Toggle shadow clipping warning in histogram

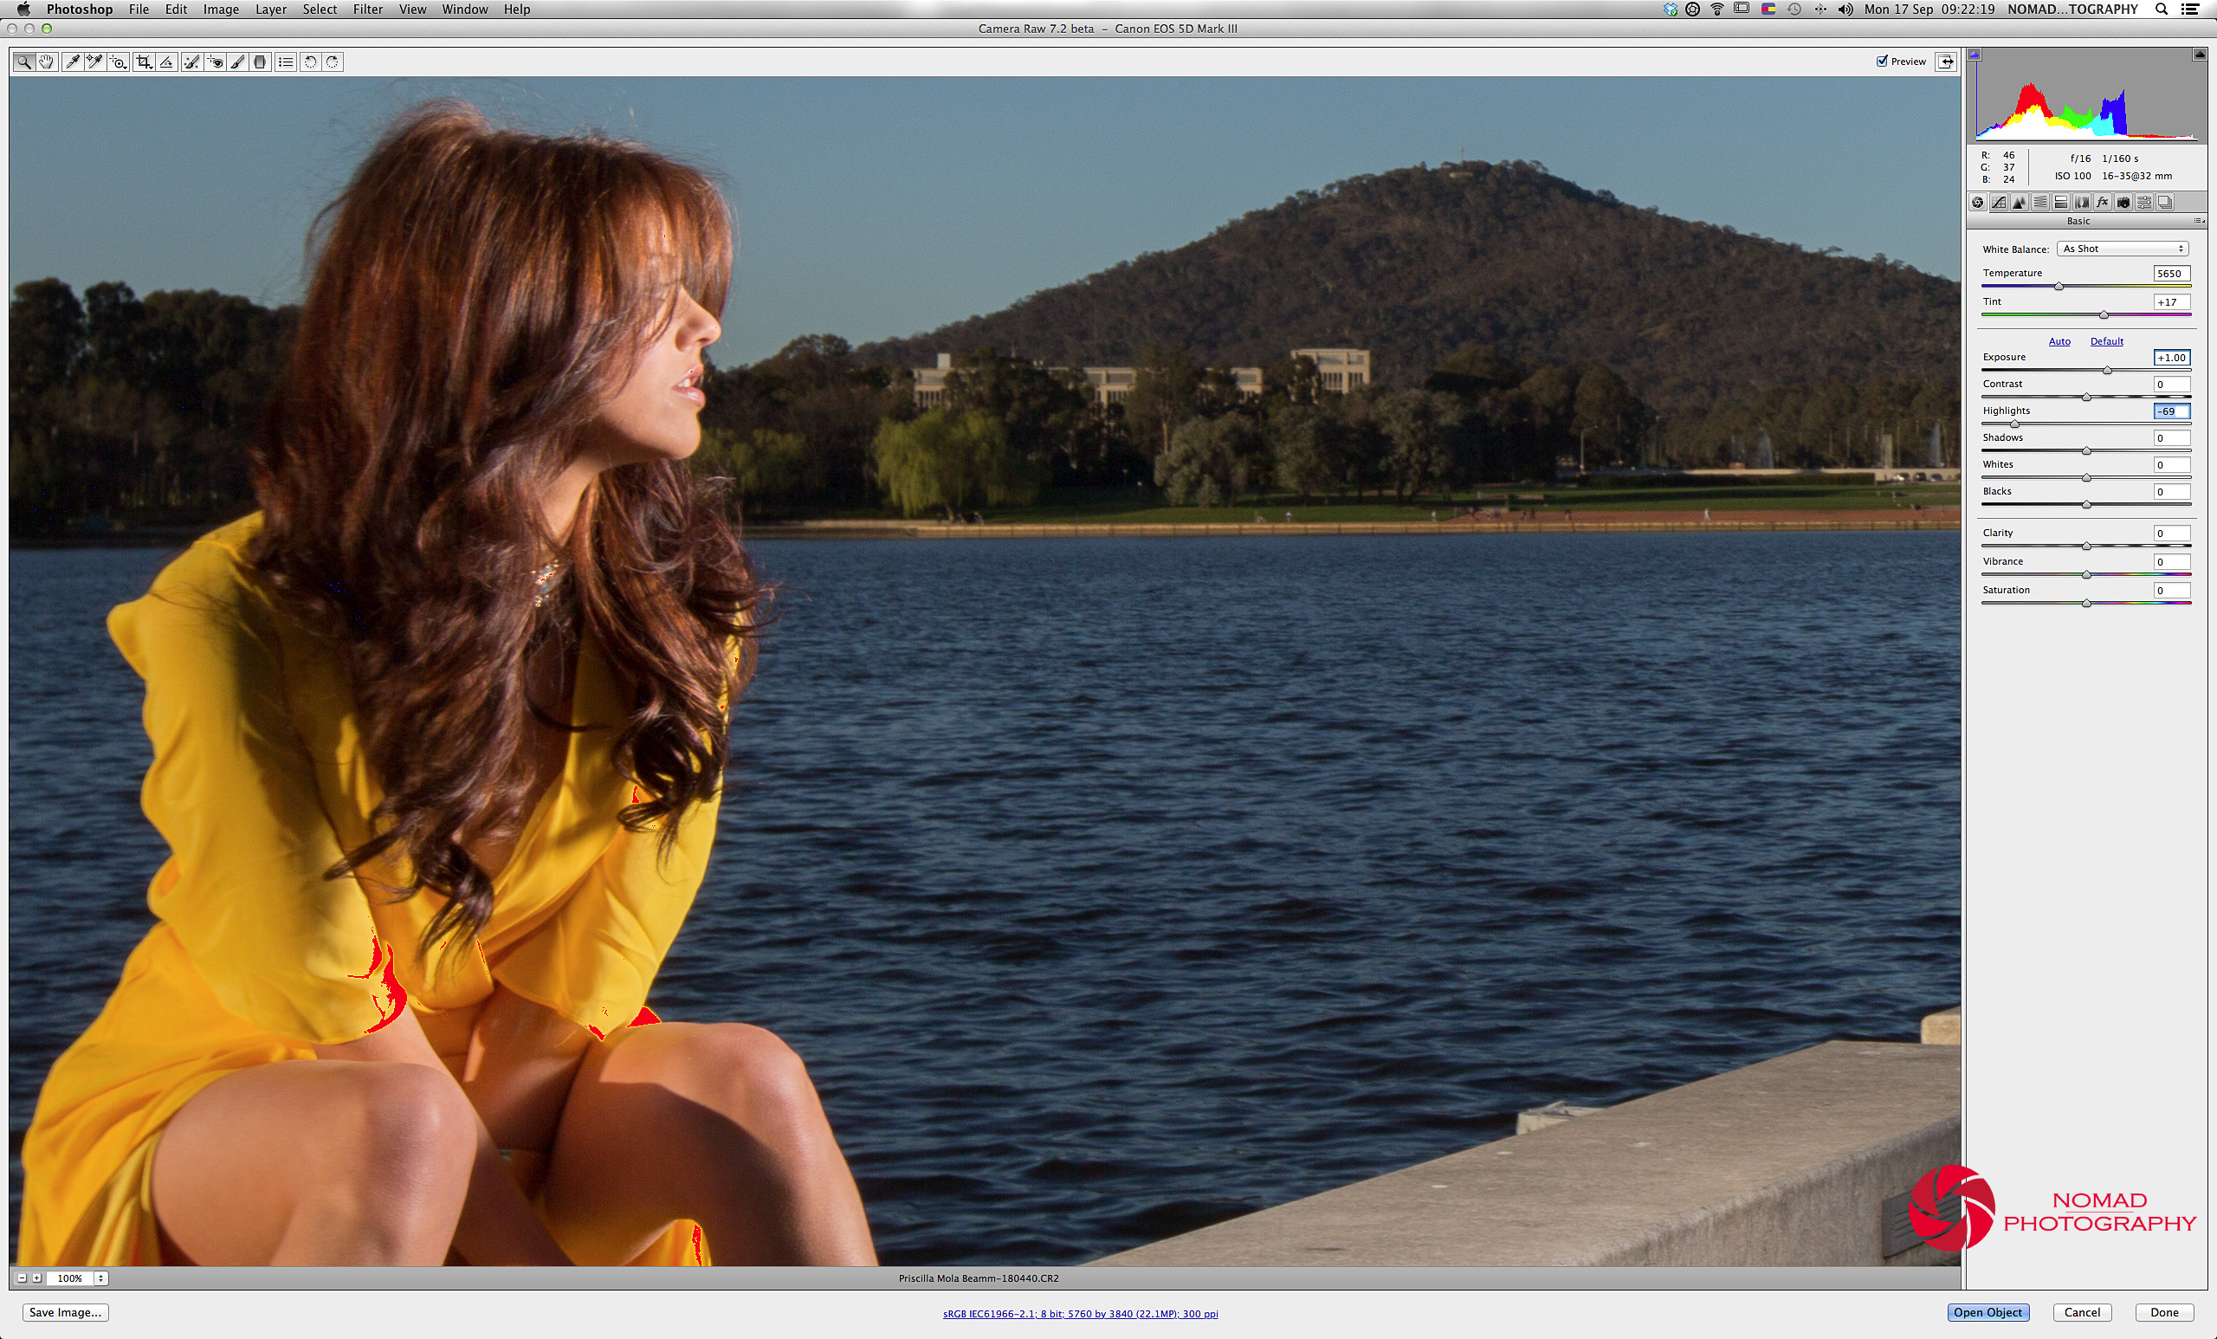pyautogui.click(x=1974, y=55)
